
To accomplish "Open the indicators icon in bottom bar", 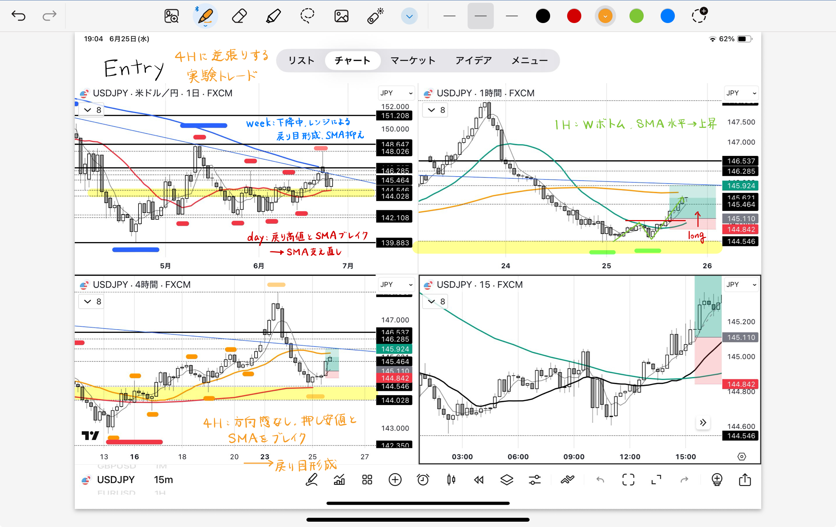I will point(567,480).
